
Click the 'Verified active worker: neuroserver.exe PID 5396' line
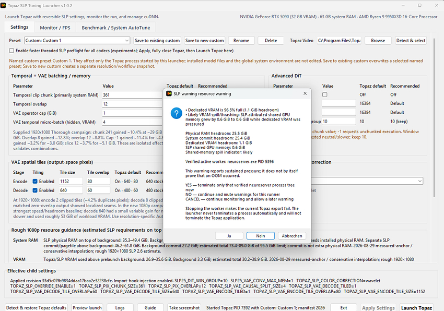click(229, 162)
